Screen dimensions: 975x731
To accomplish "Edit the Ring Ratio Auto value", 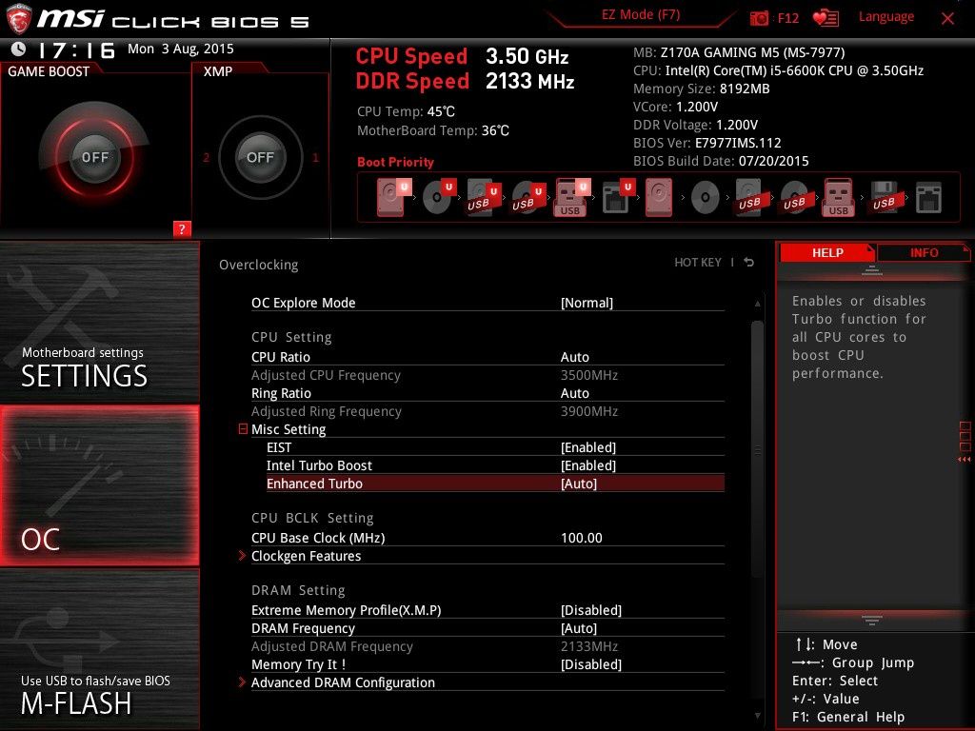I will click(x=574, y=393).
